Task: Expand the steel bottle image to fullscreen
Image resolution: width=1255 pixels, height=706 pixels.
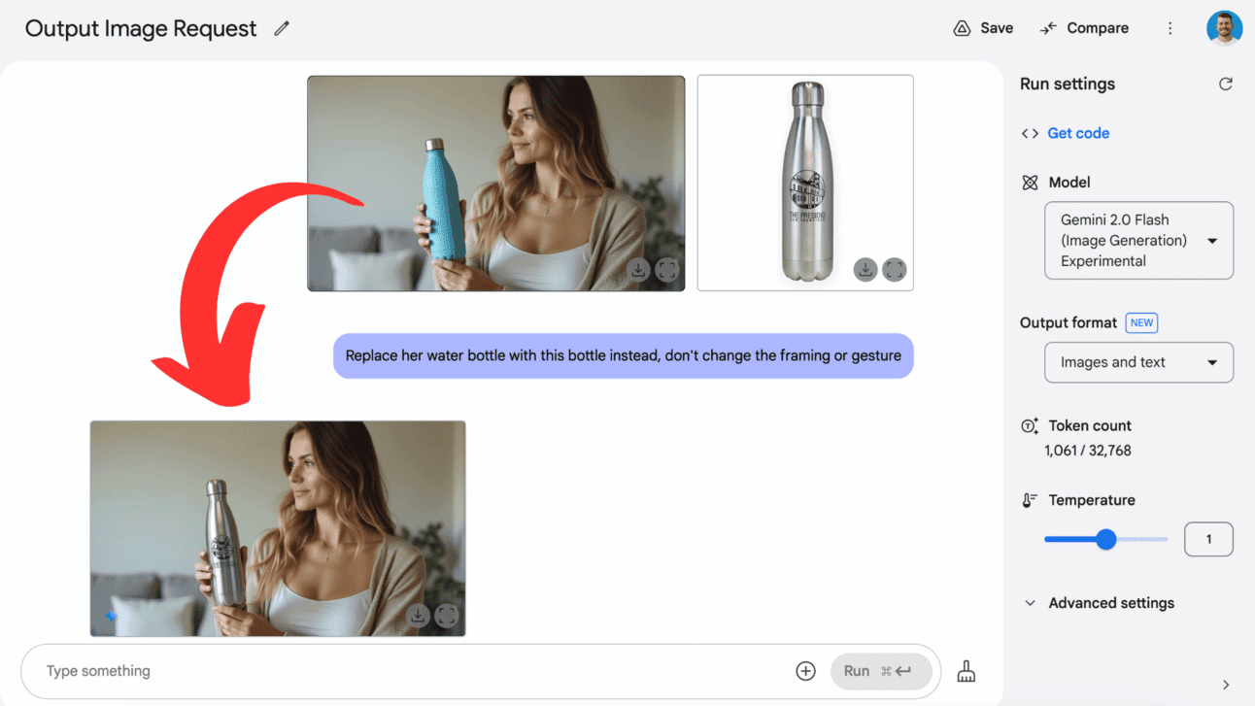Action: (894, 269)
